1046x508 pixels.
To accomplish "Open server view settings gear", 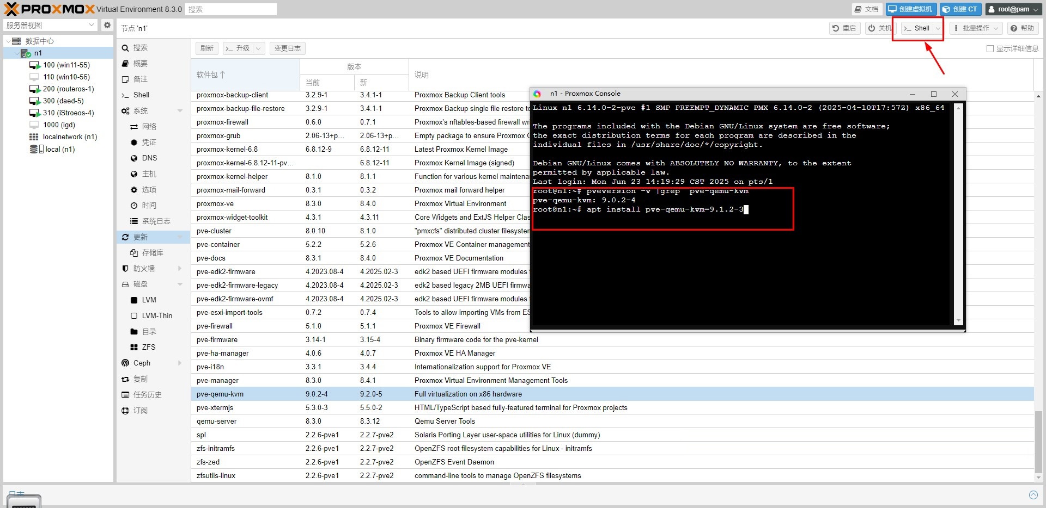I will (107, 25).
